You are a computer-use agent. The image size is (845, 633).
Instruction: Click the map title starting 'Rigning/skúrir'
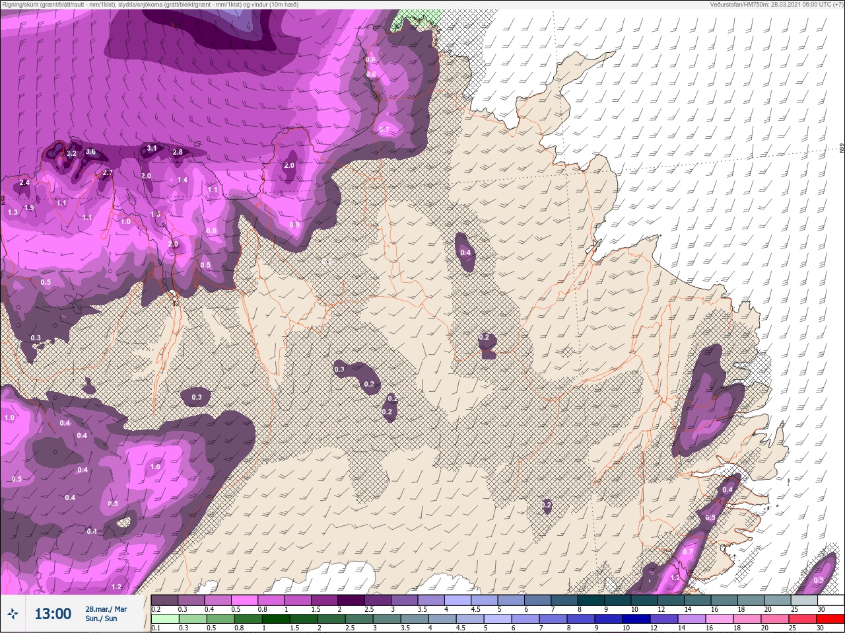click(x=150, y=4)
